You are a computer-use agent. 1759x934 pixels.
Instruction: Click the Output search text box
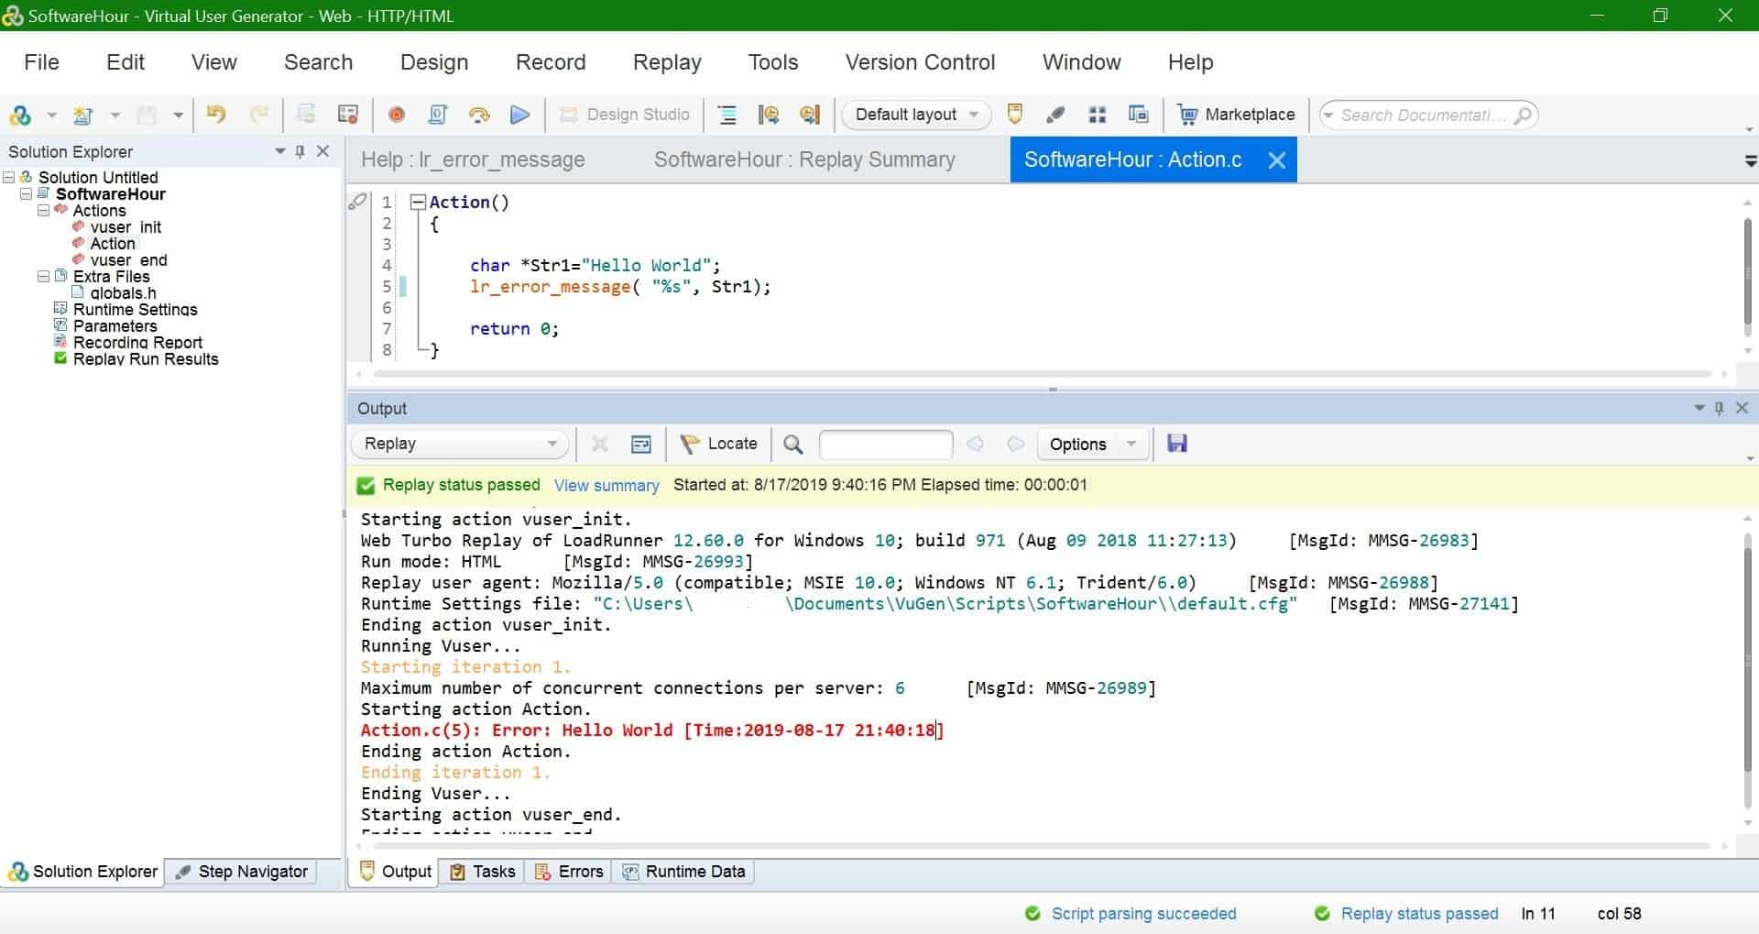click(x=885, y=445)
